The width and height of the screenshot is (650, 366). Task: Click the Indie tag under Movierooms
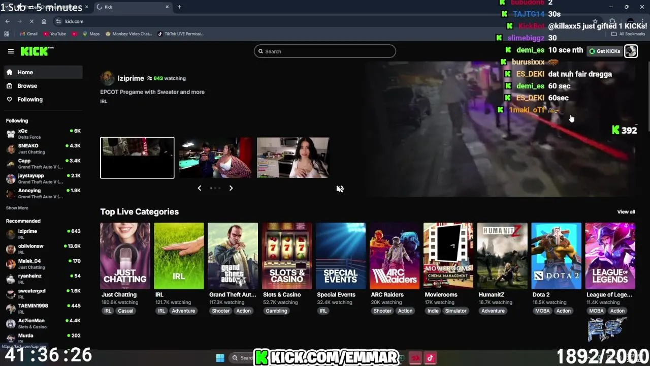tap(433, 311)
